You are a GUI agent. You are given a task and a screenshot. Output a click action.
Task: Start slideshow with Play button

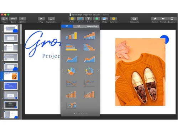(41, 19)
